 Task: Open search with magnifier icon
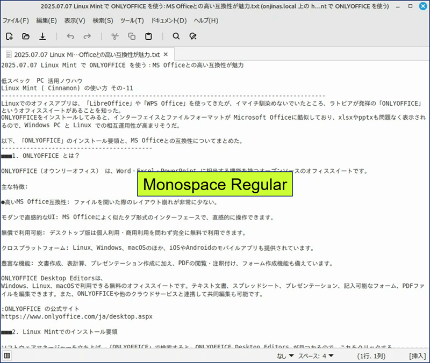coord(176,36)
